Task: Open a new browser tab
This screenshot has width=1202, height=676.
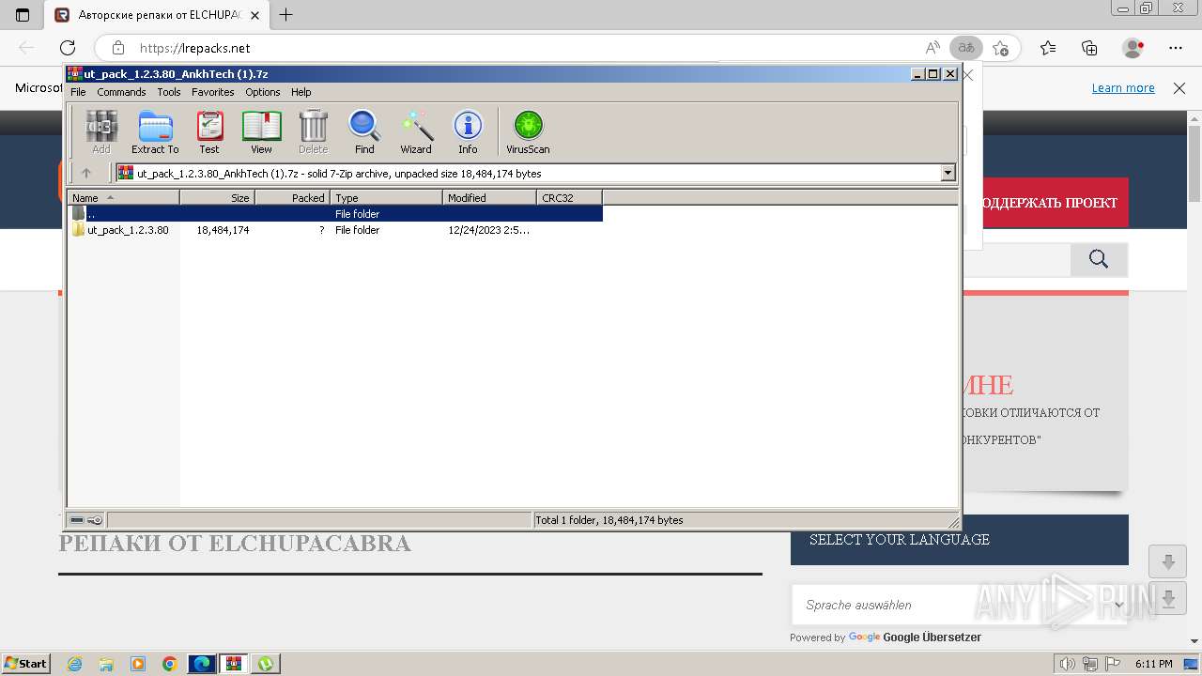Action: [285, 15]
